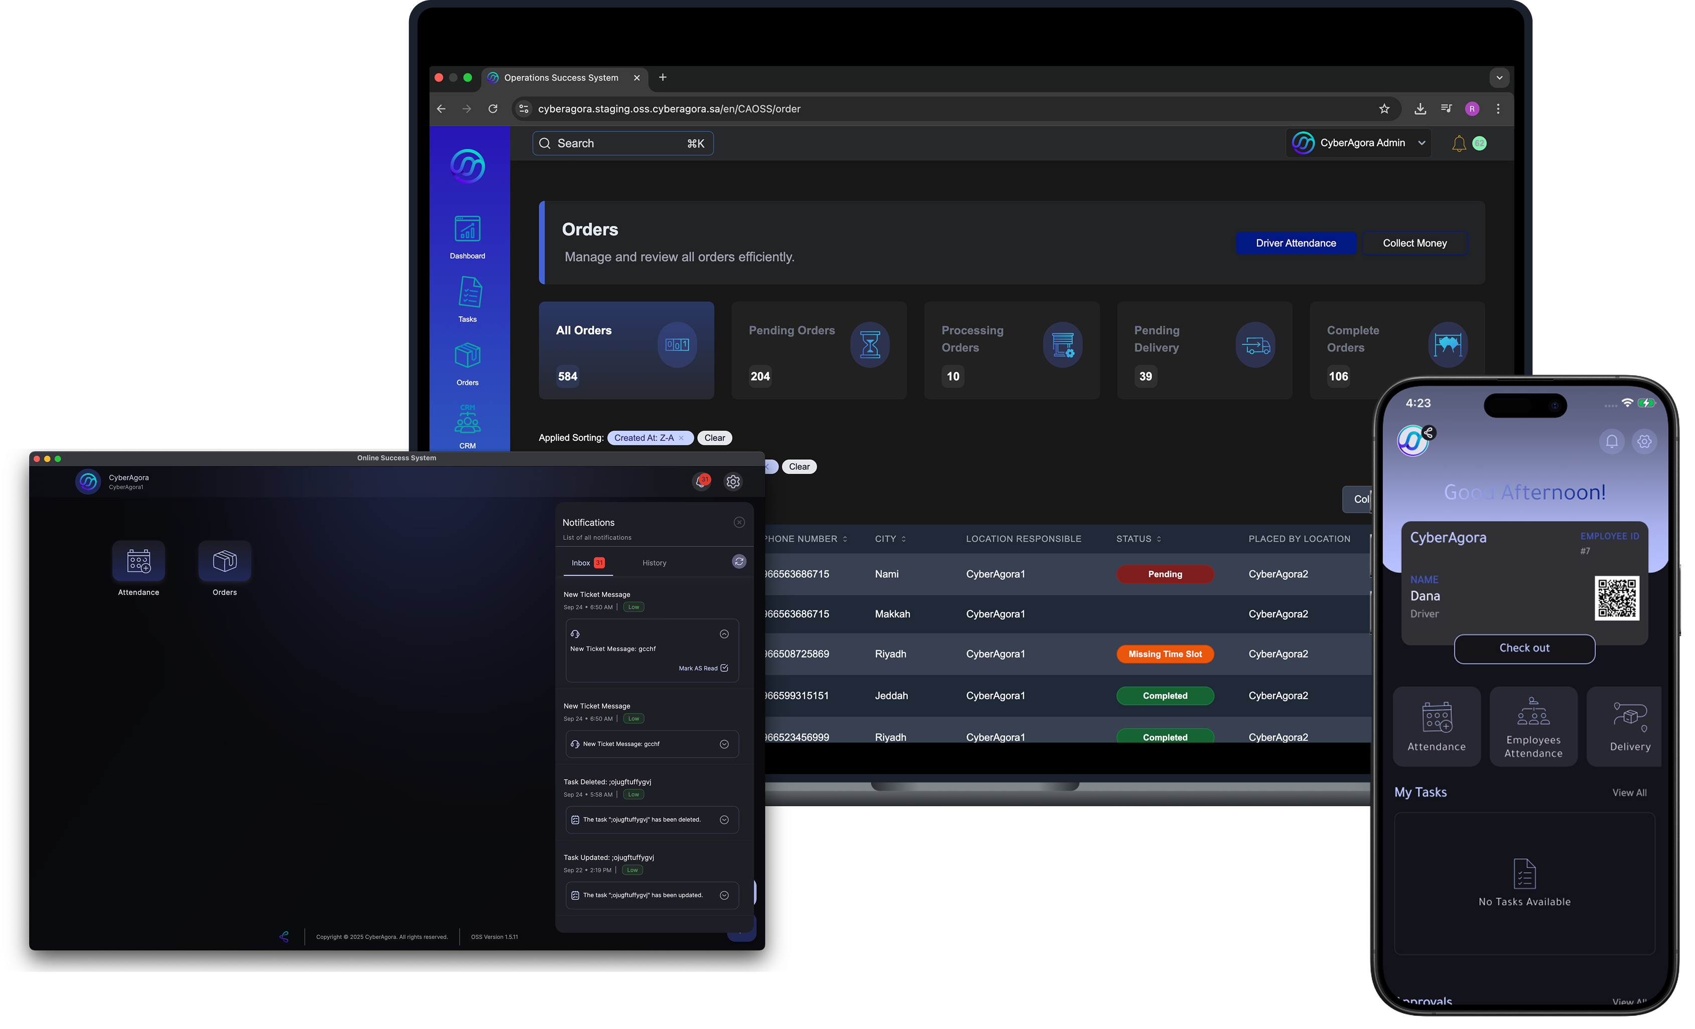Refresh the notifications list
1695x1029 pixels.
(x=739, y=562)
